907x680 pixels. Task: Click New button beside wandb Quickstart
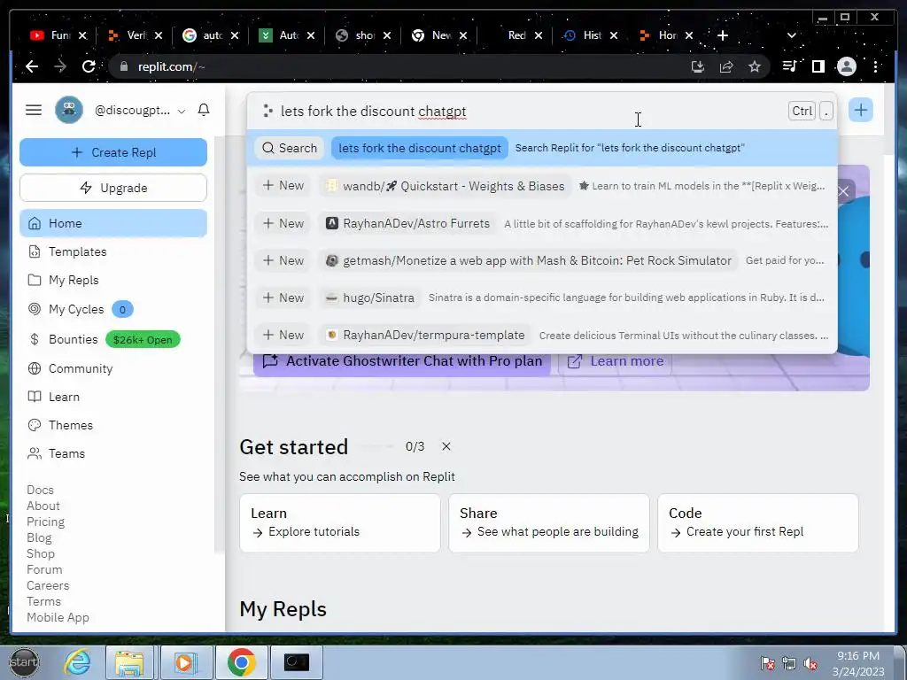click(283, 186)
